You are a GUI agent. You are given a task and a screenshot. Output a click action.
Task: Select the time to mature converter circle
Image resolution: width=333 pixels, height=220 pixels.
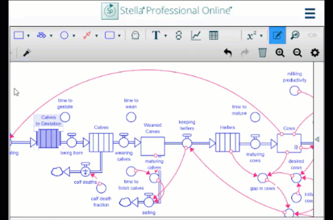point(255,117)
